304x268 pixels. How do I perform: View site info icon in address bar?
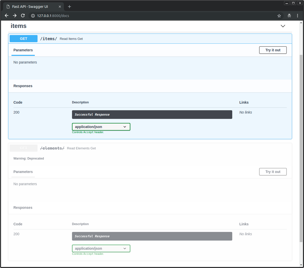[x=33, y=16]
